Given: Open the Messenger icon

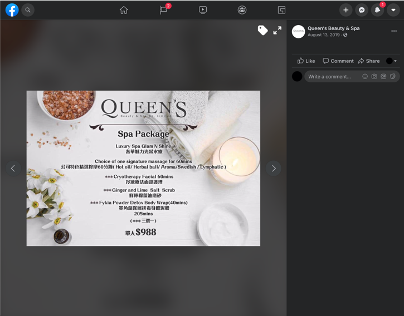Looking at the screenshot, I should click(362, 10).
